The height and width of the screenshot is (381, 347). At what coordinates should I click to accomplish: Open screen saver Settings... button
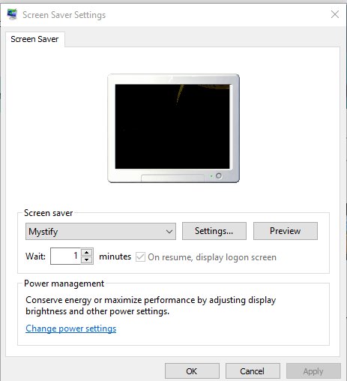click(214, 231)
